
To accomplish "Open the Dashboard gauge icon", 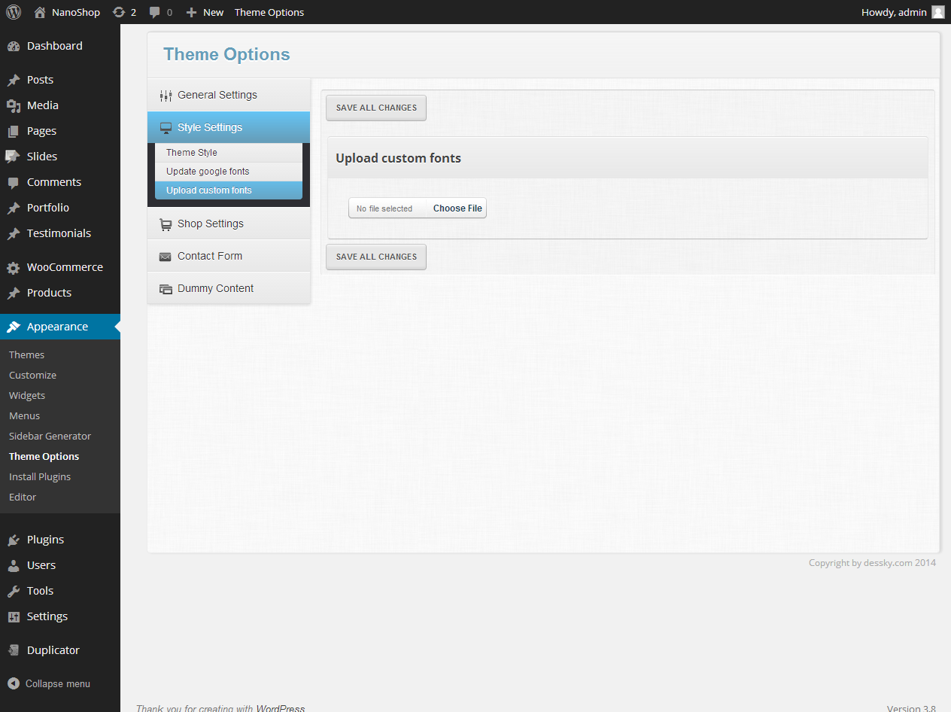I will pos(14,46).
